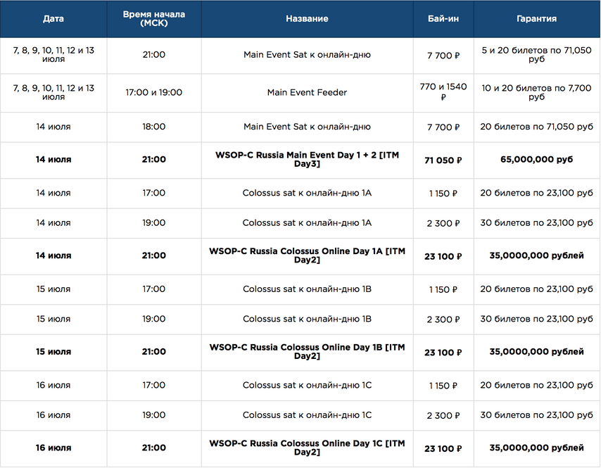Select the 30 билетов guarantee for Colossus sat 1A
The image size is (601, 468).
pos(536,223)
